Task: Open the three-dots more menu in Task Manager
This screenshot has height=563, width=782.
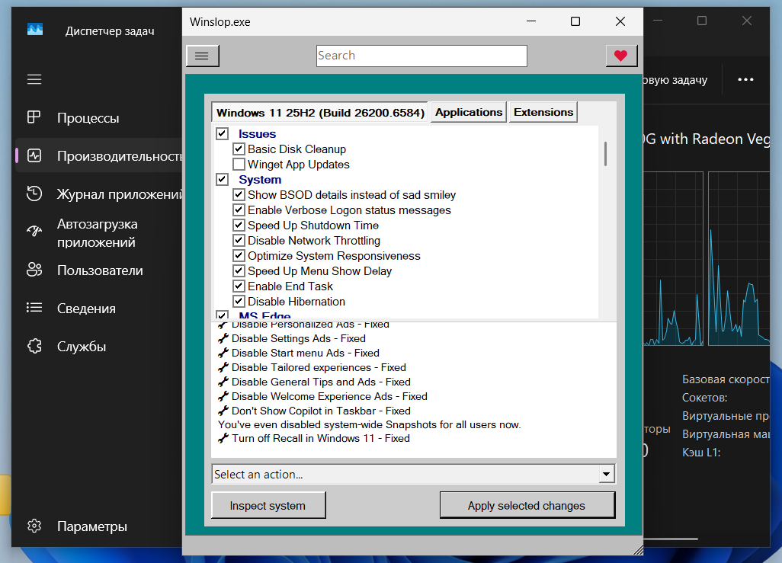Action: click(745, 80)
